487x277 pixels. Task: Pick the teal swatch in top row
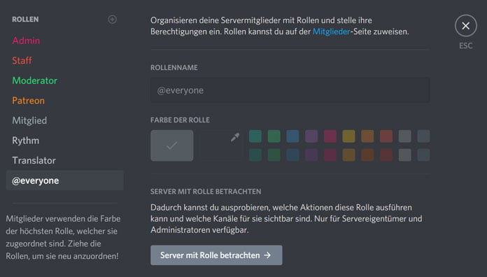(x=255, y=136)
